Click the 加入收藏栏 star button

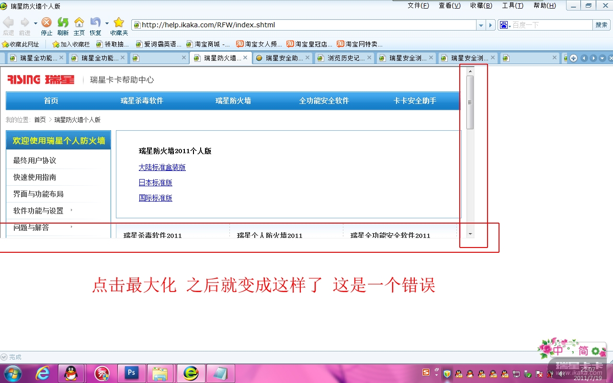[71, 44]
